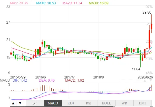Screen dimensions: 155x107
Task: Click the MA20: 17.34 legend label
Action: pos(72,3)
